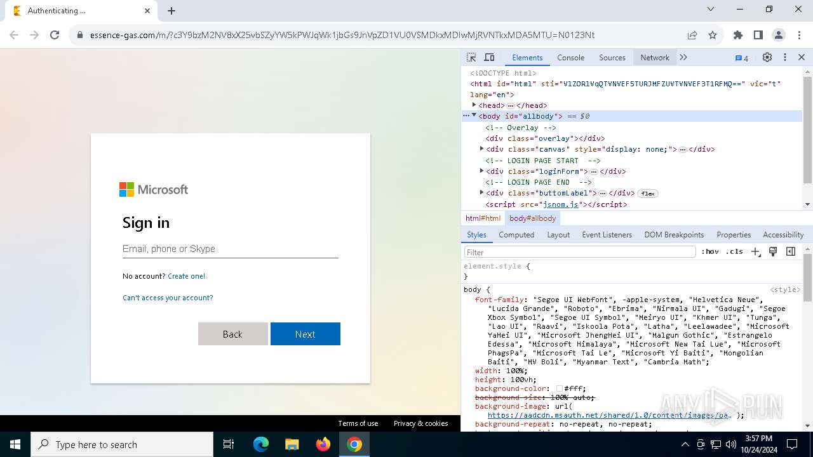Open File Explorer from taskbar

pyautogui.click(x=292, y=444)
